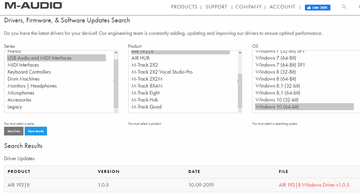Select Windows 10 (32-bit) in OS list
This screenshot has width=360, height=193.
click(277, 100)
